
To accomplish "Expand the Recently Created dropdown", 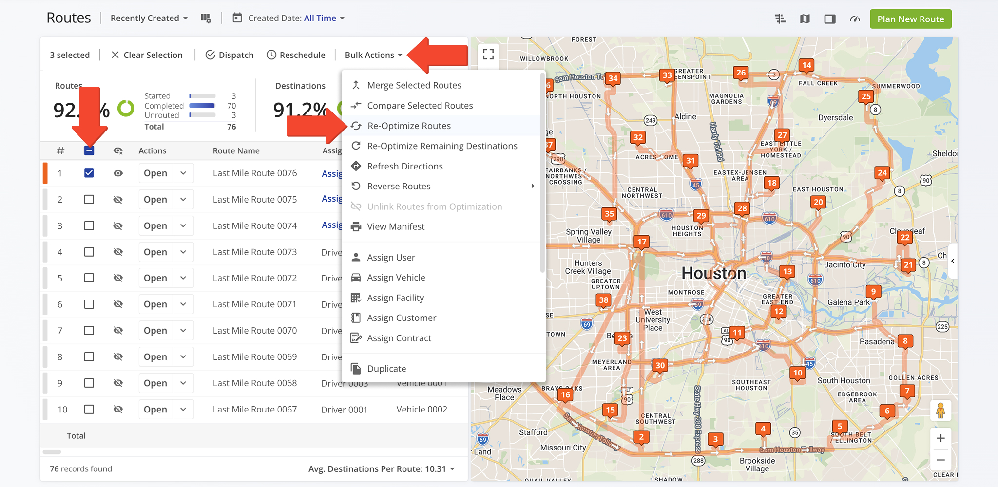I will click(149, 19).
